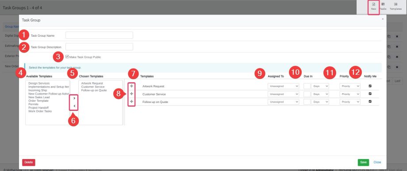Click the Last pagination button behind dialog
This screenshot has height=171, width=407.
pyautogui.click(x=397, y=81)
